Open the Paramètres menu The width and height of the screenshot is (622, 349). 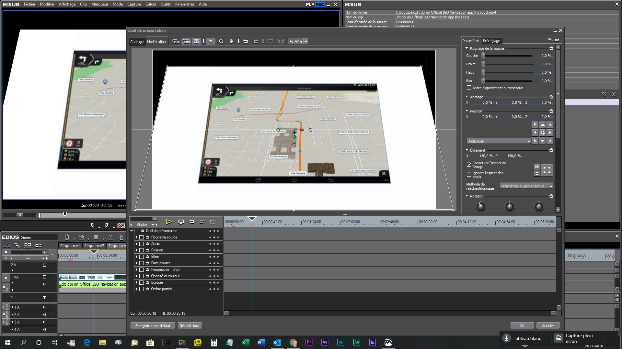pyautogui.click(x=185, y=4)
